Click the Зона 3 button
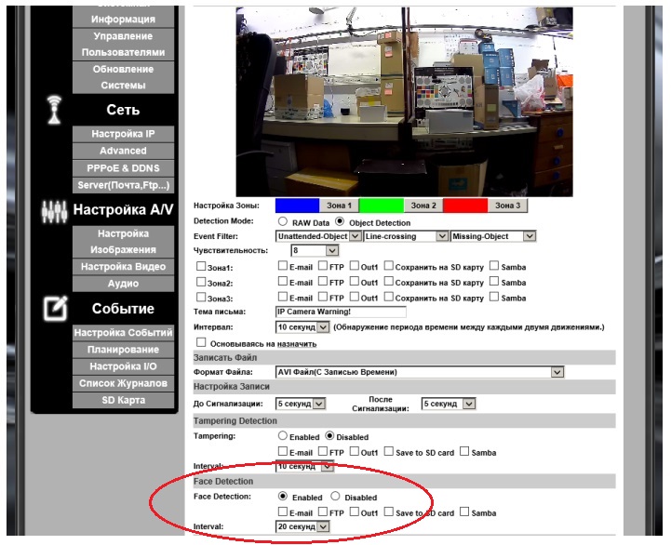This screenshot has width=671, height=545. (507, 206)
